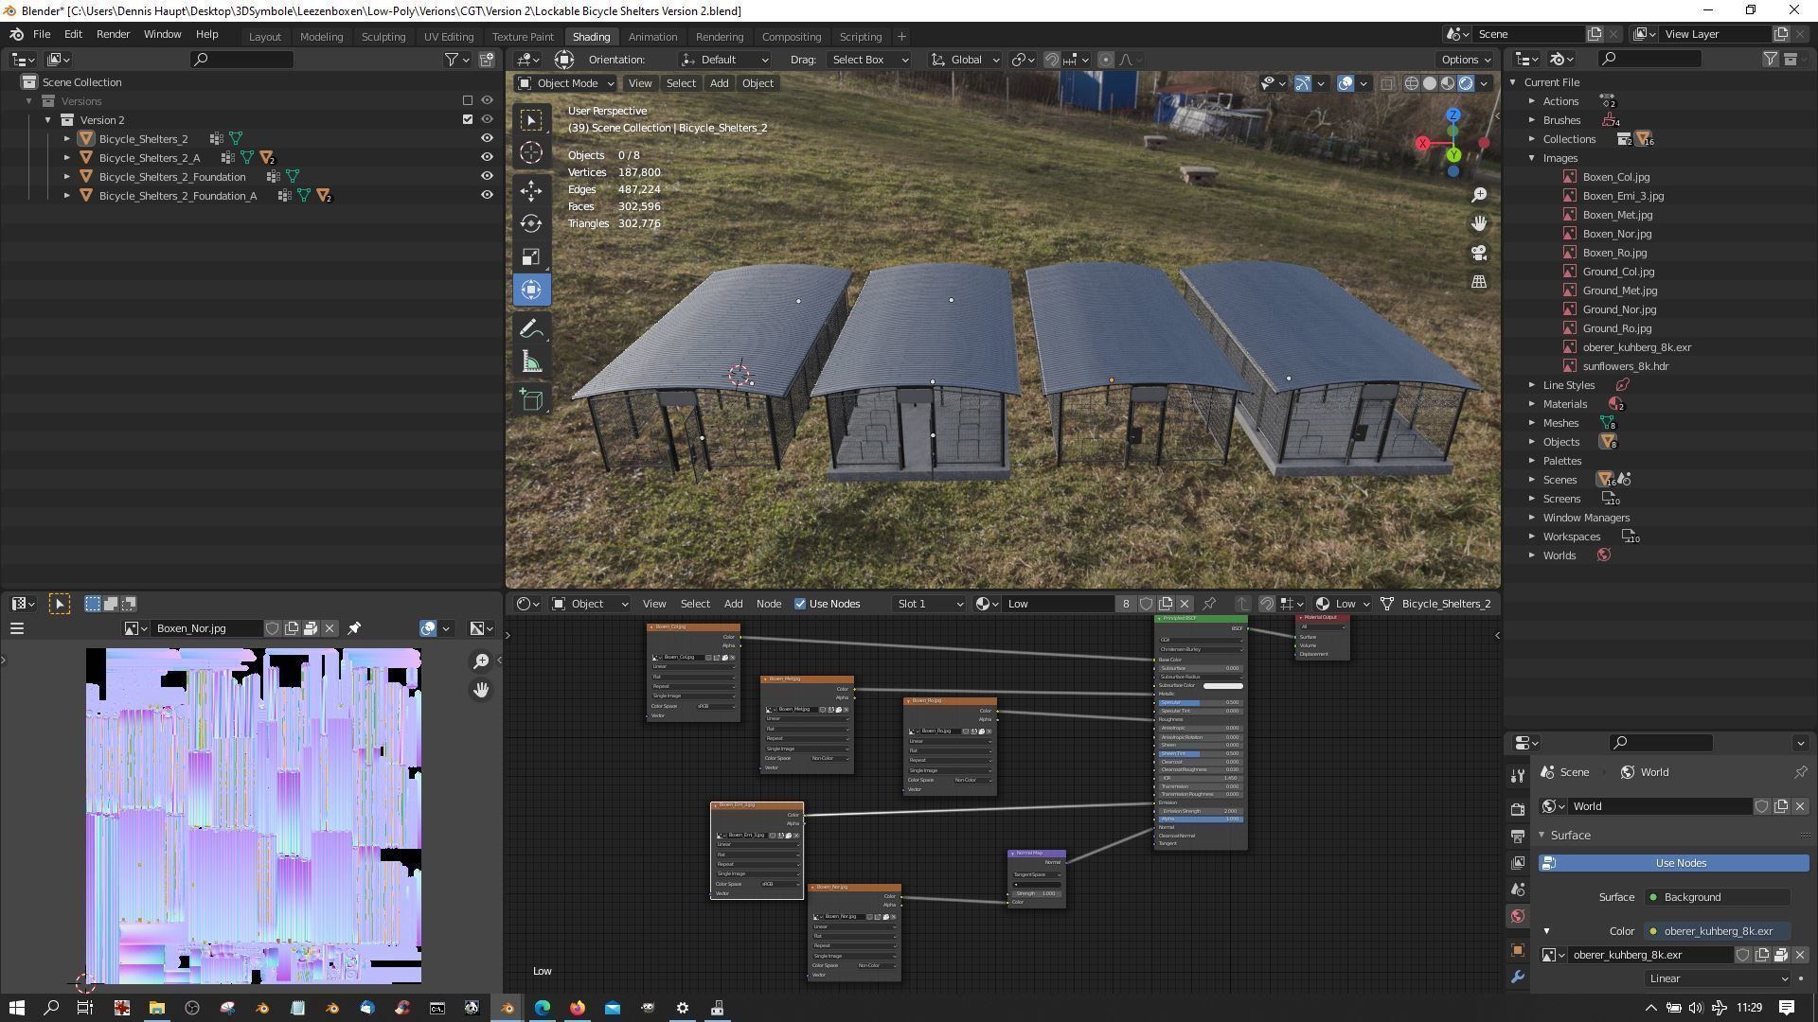Select the Rotate tool
The height and width of the screenshot is (1022, 1818).
(x=531, y=223)
